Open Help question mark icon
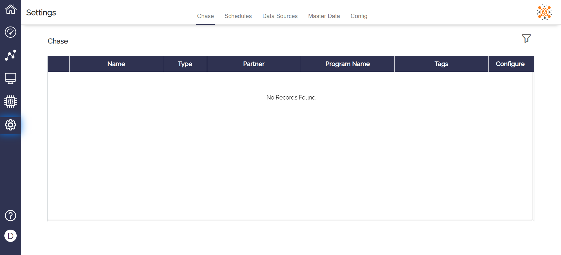Viewport: 561px width, 255px height. [x=11, y=216]
